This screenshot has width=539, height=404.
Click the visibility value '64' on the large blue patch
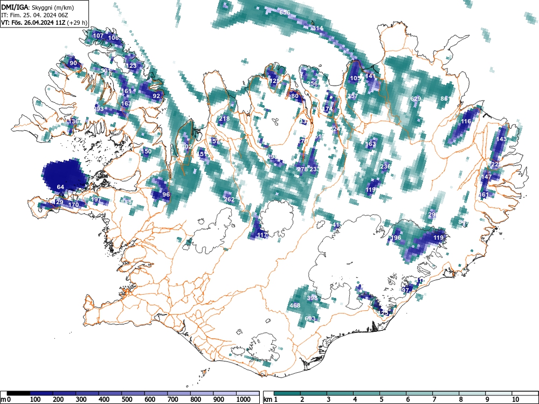tap(60, 187)
